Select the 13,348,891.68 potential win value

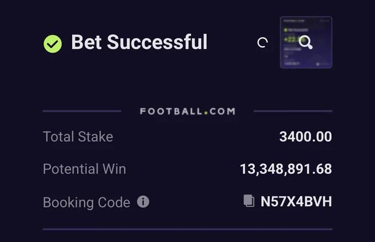click(286, 169)
